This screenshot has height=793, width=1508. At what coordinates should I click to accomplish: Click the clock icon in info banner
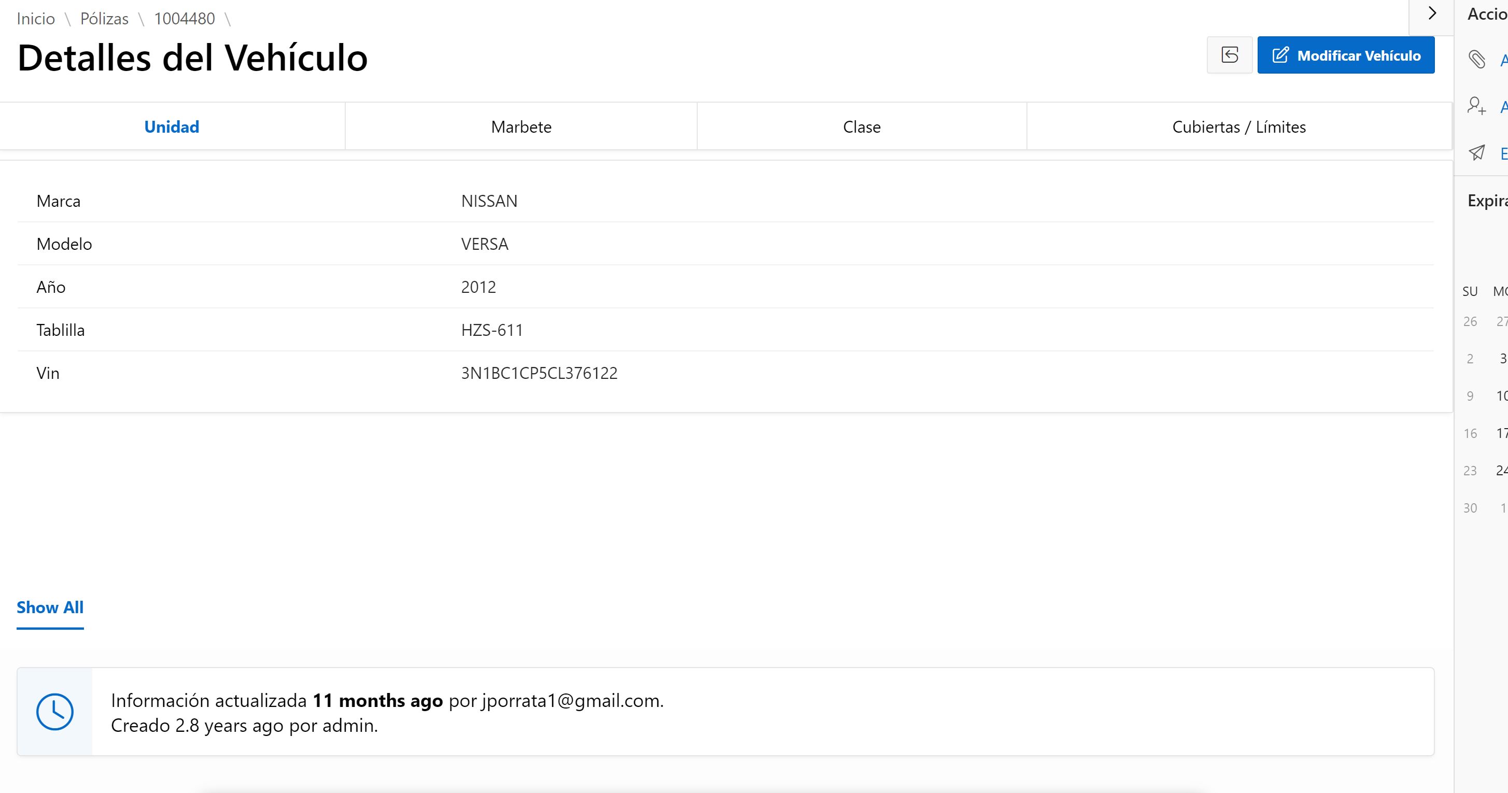54,712
